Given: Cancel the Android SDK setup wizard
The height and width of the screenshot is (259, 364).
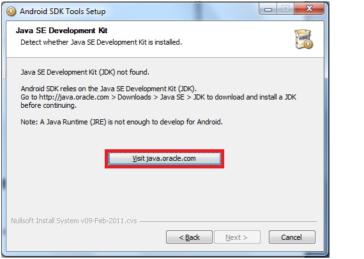Looking at the screenshot, I should point(292,237).
